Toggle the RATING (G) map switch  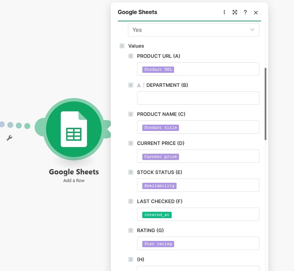pos(131,230)
